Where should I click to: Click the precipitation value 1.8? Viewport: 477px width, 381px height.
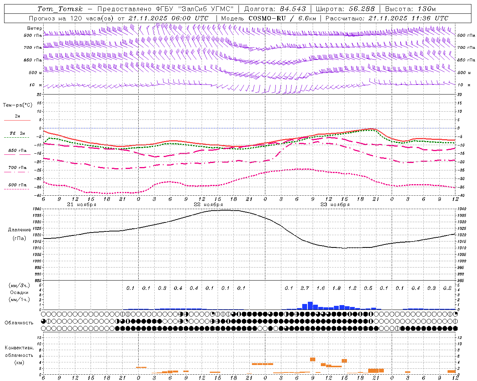pos(337,288)
